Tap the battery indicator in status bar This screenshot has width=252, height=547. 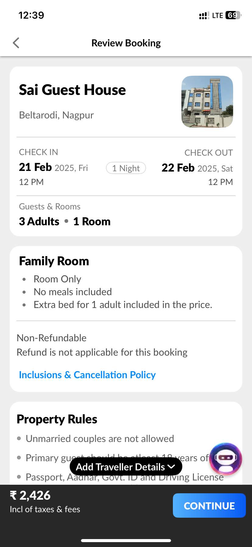[233, 15]
